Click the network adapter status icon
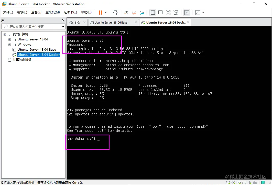 tap(239, 183)
